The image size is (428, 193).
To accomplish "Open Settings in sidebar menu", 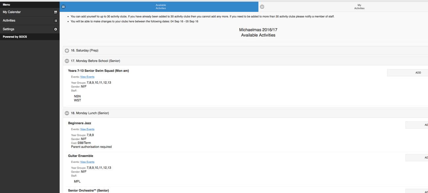I will tap(30, 29).
